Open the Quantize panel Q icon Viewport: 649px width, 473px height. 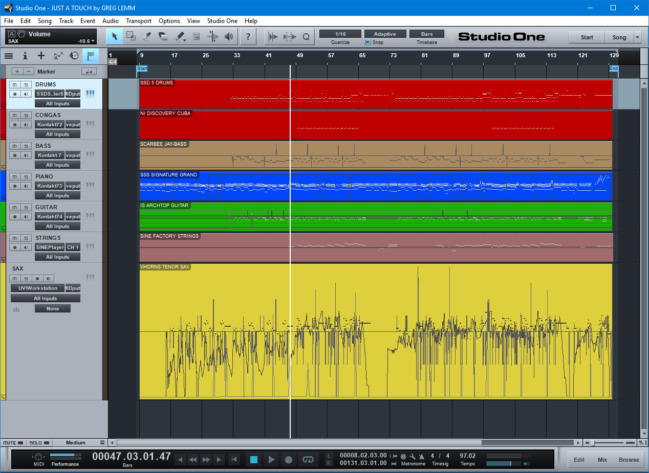tap(306, 36)
